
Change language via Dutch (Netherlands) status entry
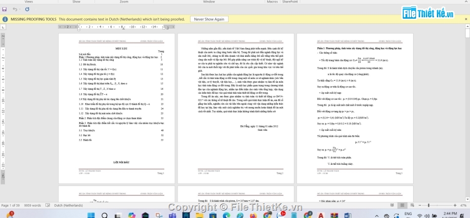coord(68,206)
